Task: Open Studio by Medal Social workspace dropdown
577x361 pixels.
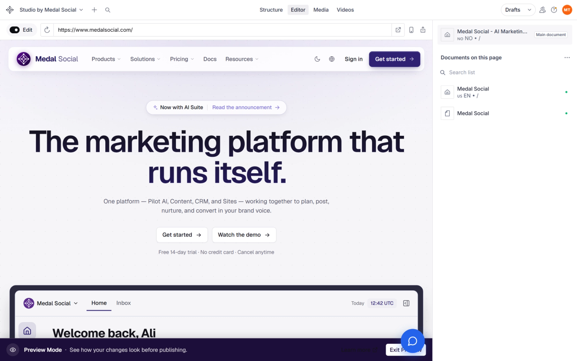Action: [51, 10]
